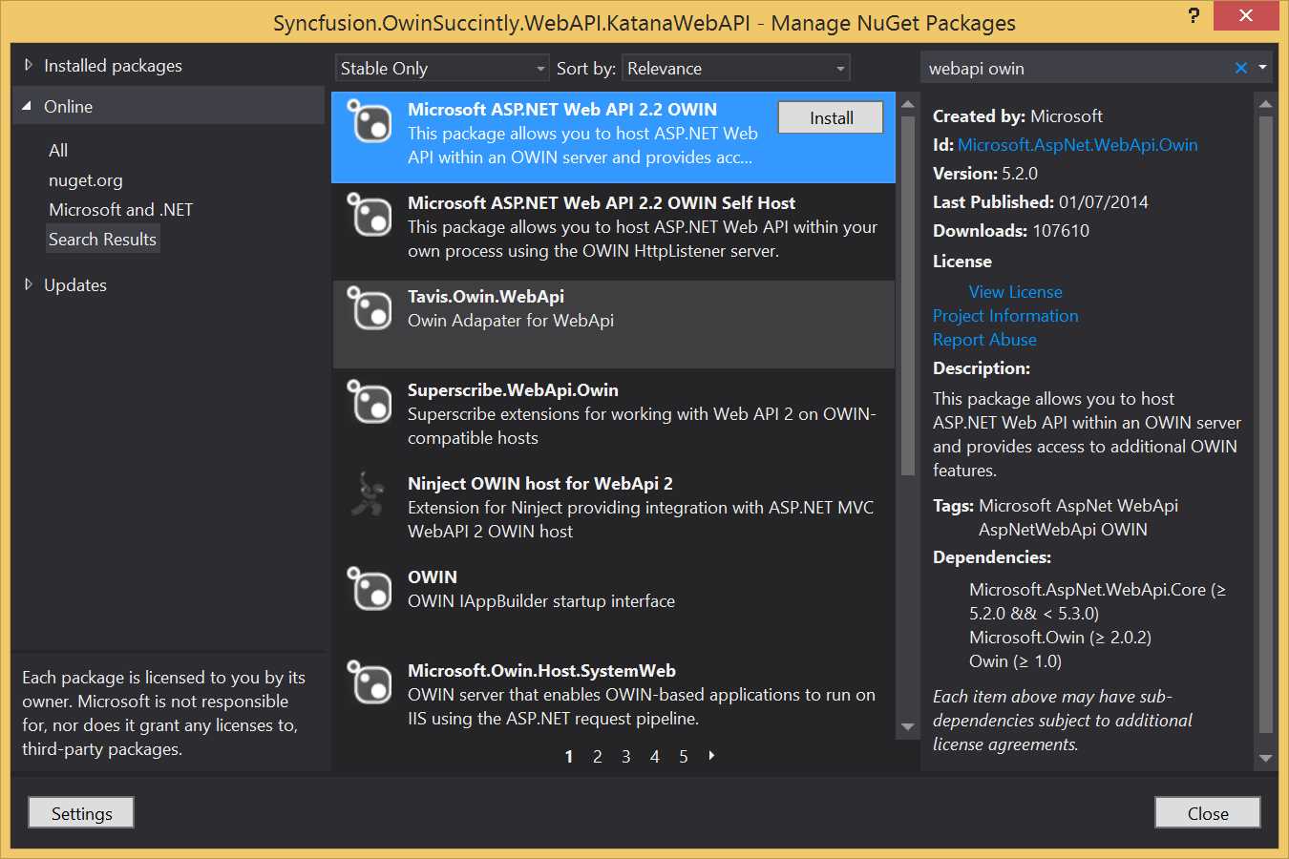Select the Ninject OWIN host for WebApi 2 title
The height and width of the screenshot is (859, 1289).
(540, 483)
